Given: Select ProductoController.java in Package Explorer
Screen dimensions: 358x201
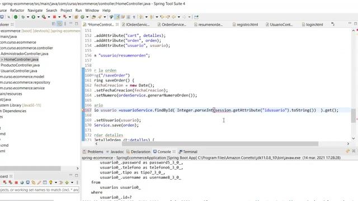Looking at the screenshot, I should pyautogui.click(x=20, y=65).
